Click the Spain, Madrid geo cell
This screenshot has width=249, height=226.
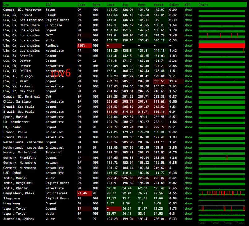pyautogui.click(x=15, y=117)
